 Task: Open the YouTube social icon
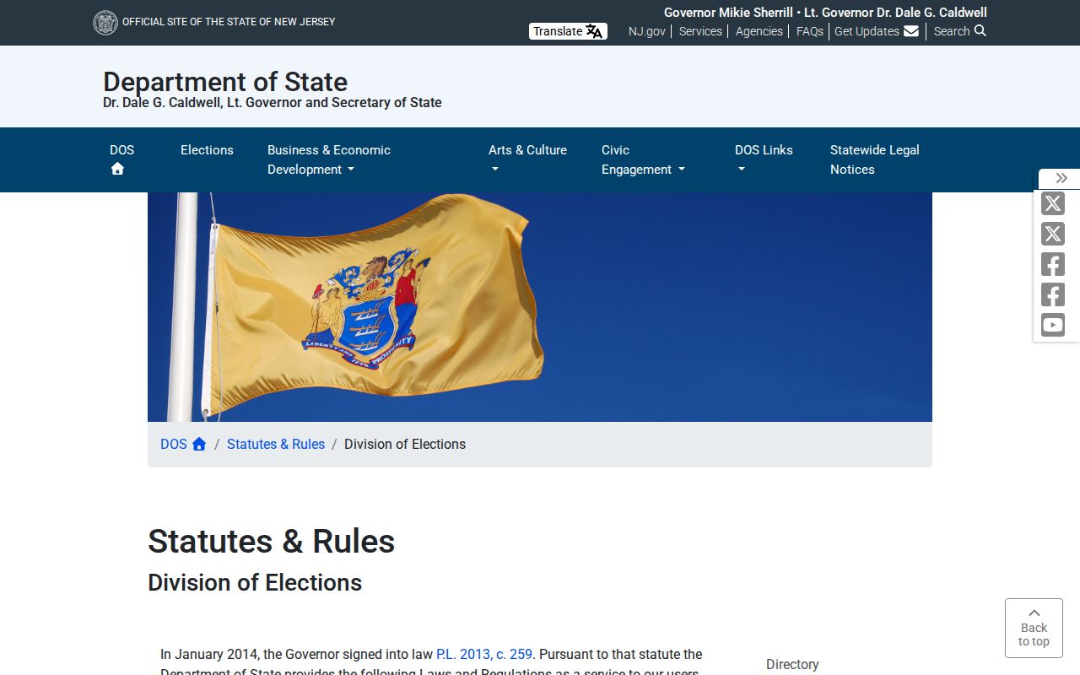[x=1053, y=325]
